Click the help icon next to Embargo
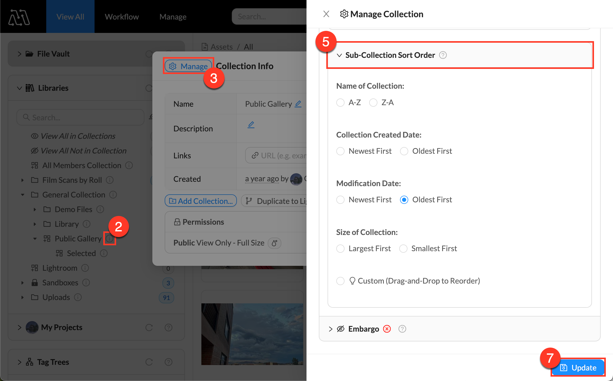The width and height of the screenshot is (613, 381). 402,329
